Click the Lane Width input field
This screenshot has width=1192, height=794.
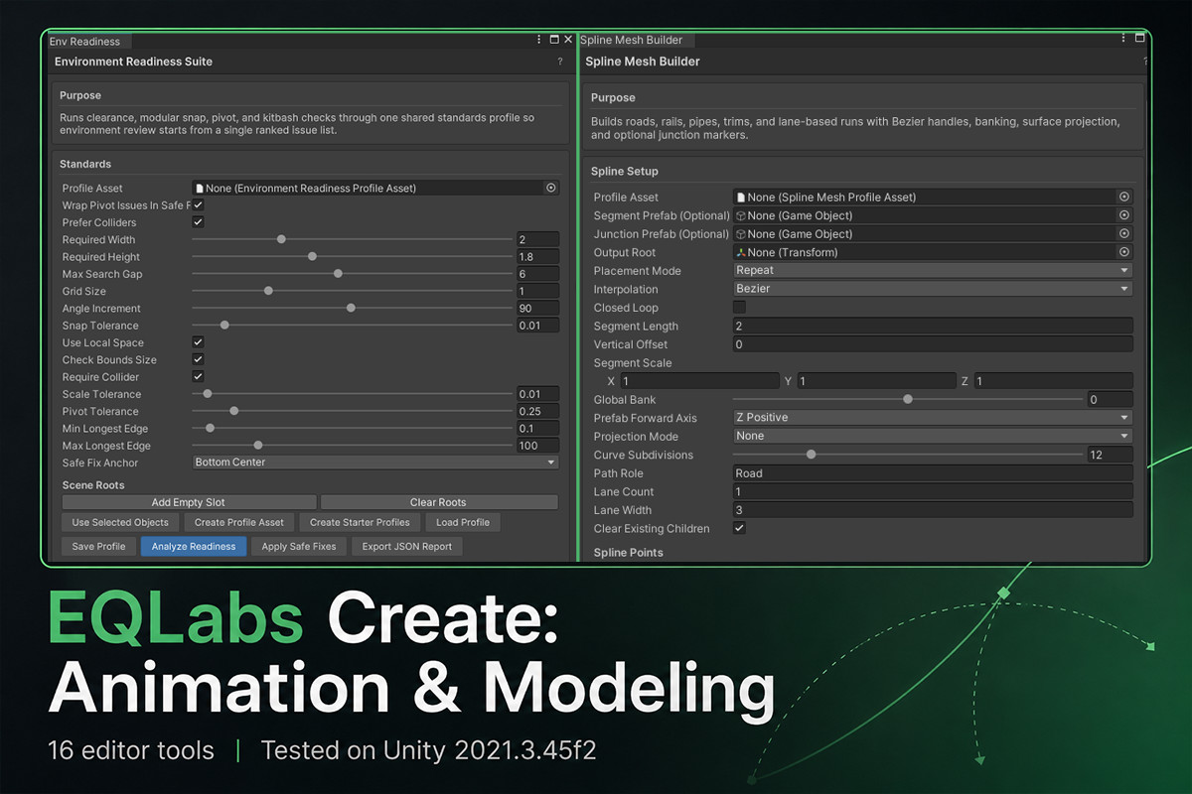933,510
